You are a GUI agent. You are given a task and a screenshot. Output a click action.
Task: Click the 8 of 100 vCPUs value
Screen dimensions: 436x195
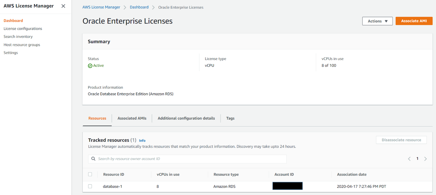coord(329,65)
